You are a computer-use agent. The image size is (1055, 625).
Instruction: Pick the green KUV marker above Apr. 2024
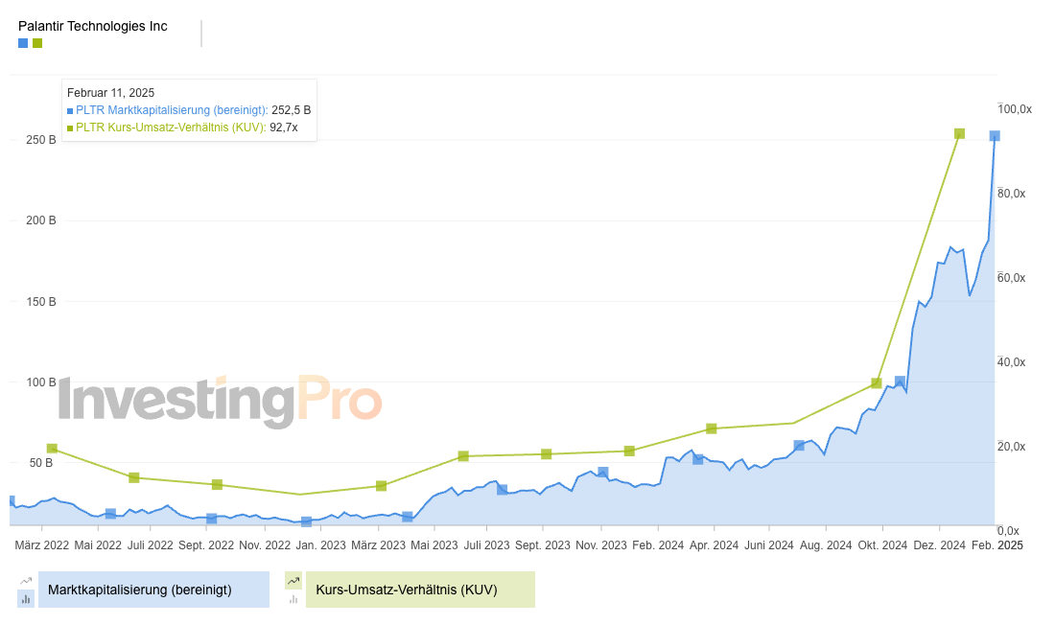click(x=712, y=428)
